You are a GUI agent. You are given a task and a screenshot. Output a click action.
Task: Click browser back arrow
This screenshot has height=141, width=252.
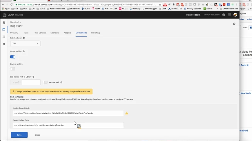tap(3, 4)
